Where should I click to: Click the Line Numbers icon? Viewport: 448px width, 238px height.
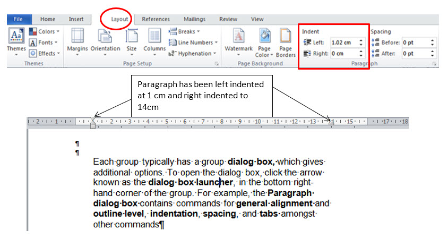click(x=173, y=42)
